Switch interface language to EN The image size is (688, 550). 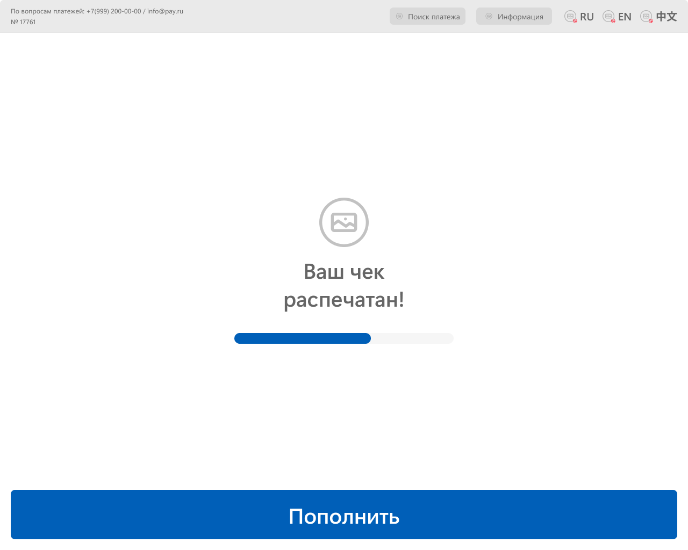[x=625, y=16]
